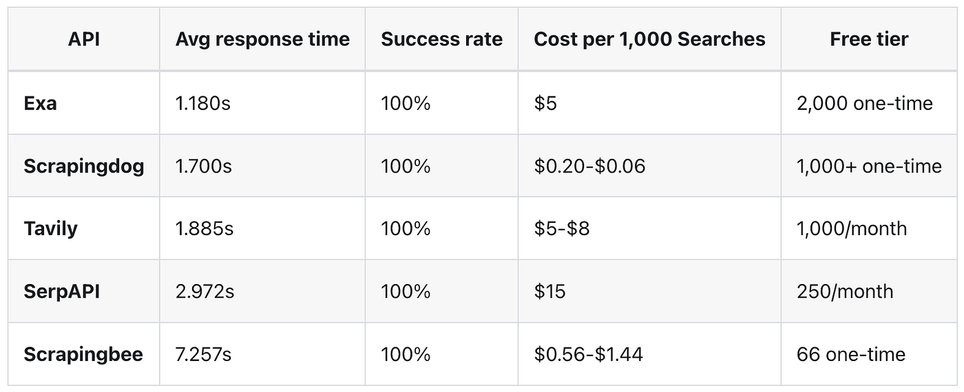Click the $15 SerpAPI cost cell
Viewport: 964px width, 392px height.
point(549,291)
